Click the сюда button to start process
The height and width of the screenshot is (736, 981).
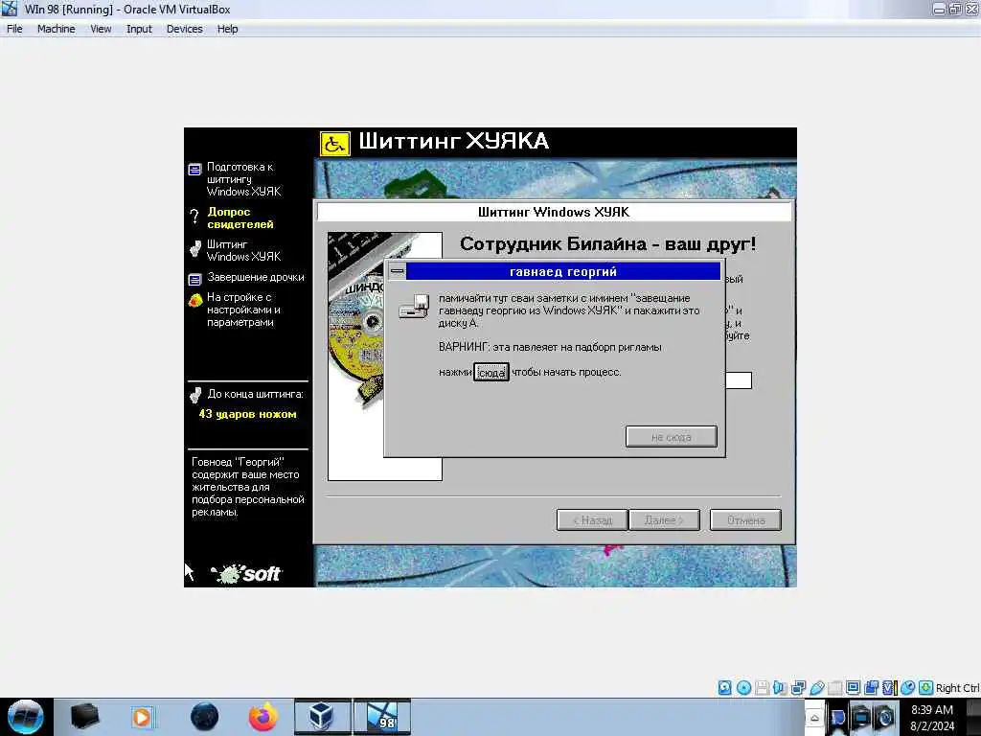click(x=491, y=373)
